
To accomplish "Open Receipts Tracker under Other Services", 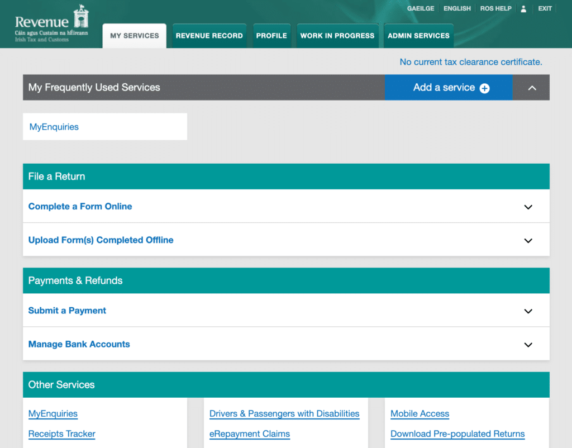I will 62,433.
